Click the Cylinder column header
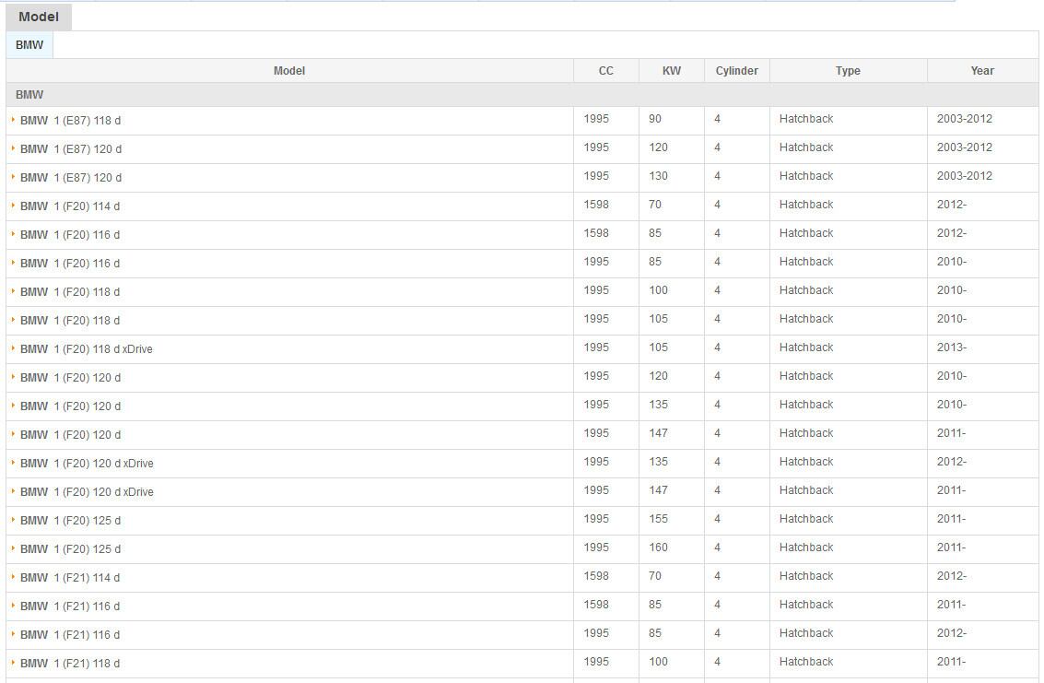 (736, 71)
